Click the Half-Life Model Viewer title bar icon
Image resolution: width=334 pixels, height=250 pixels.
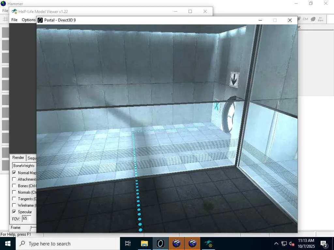point(14,11)
